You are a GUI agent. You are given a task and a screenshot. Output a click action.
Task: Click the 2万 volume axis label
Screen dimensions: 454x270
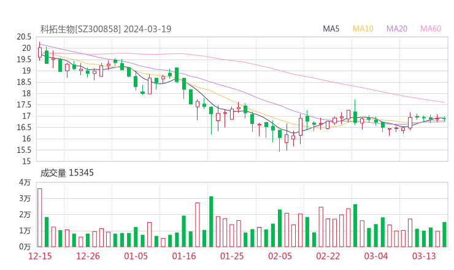(x=25, y=215)
